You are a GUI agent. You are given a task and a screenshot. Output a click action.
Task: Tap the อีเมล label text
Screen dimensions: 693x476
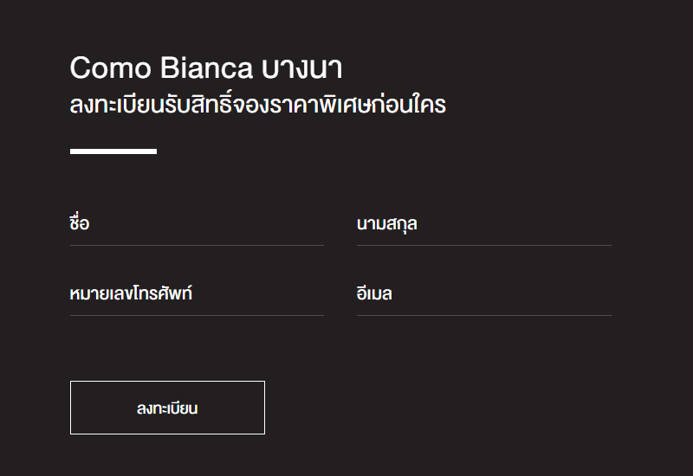(374, 294)
